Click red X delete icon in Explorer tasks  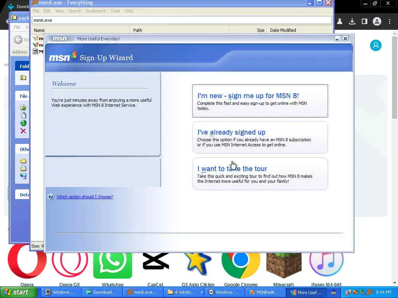pyautogui.click(x=23, y=131)
